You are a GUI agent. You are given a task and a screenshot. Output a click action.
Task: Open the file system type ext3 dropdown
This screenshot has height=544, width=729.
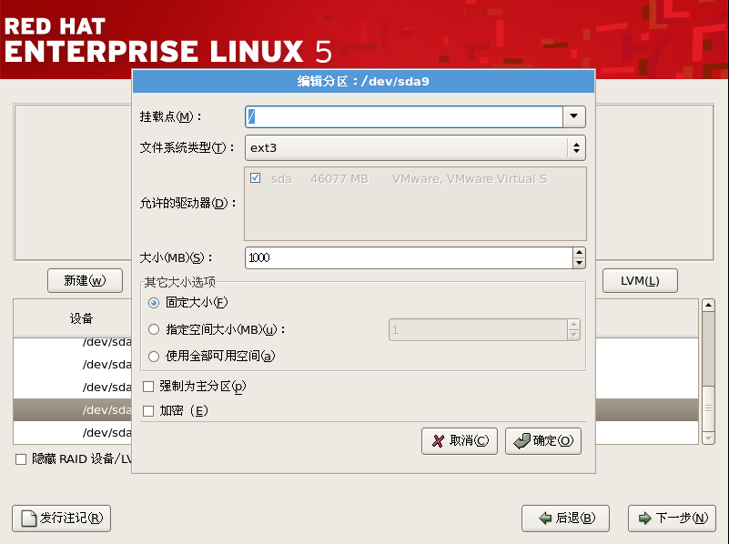coord(415,147)
